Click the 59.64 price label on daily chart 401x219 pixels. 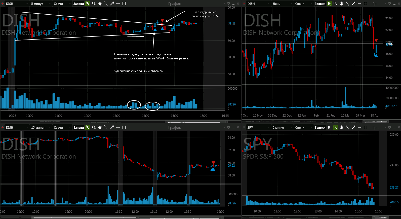[x=389, y=44]
